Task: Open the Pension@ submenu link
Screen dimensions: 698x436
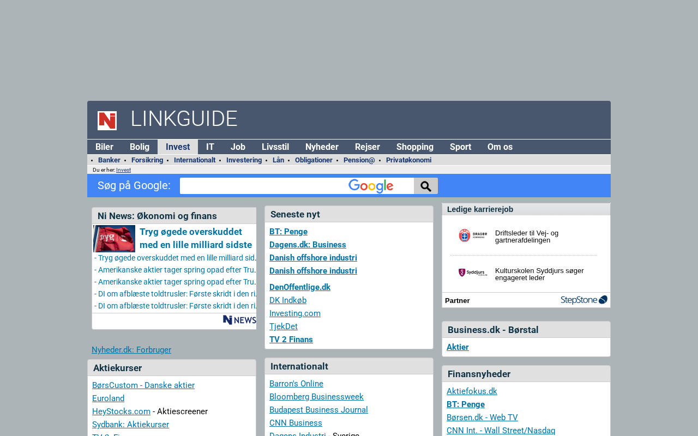Action: pos(359,160)
